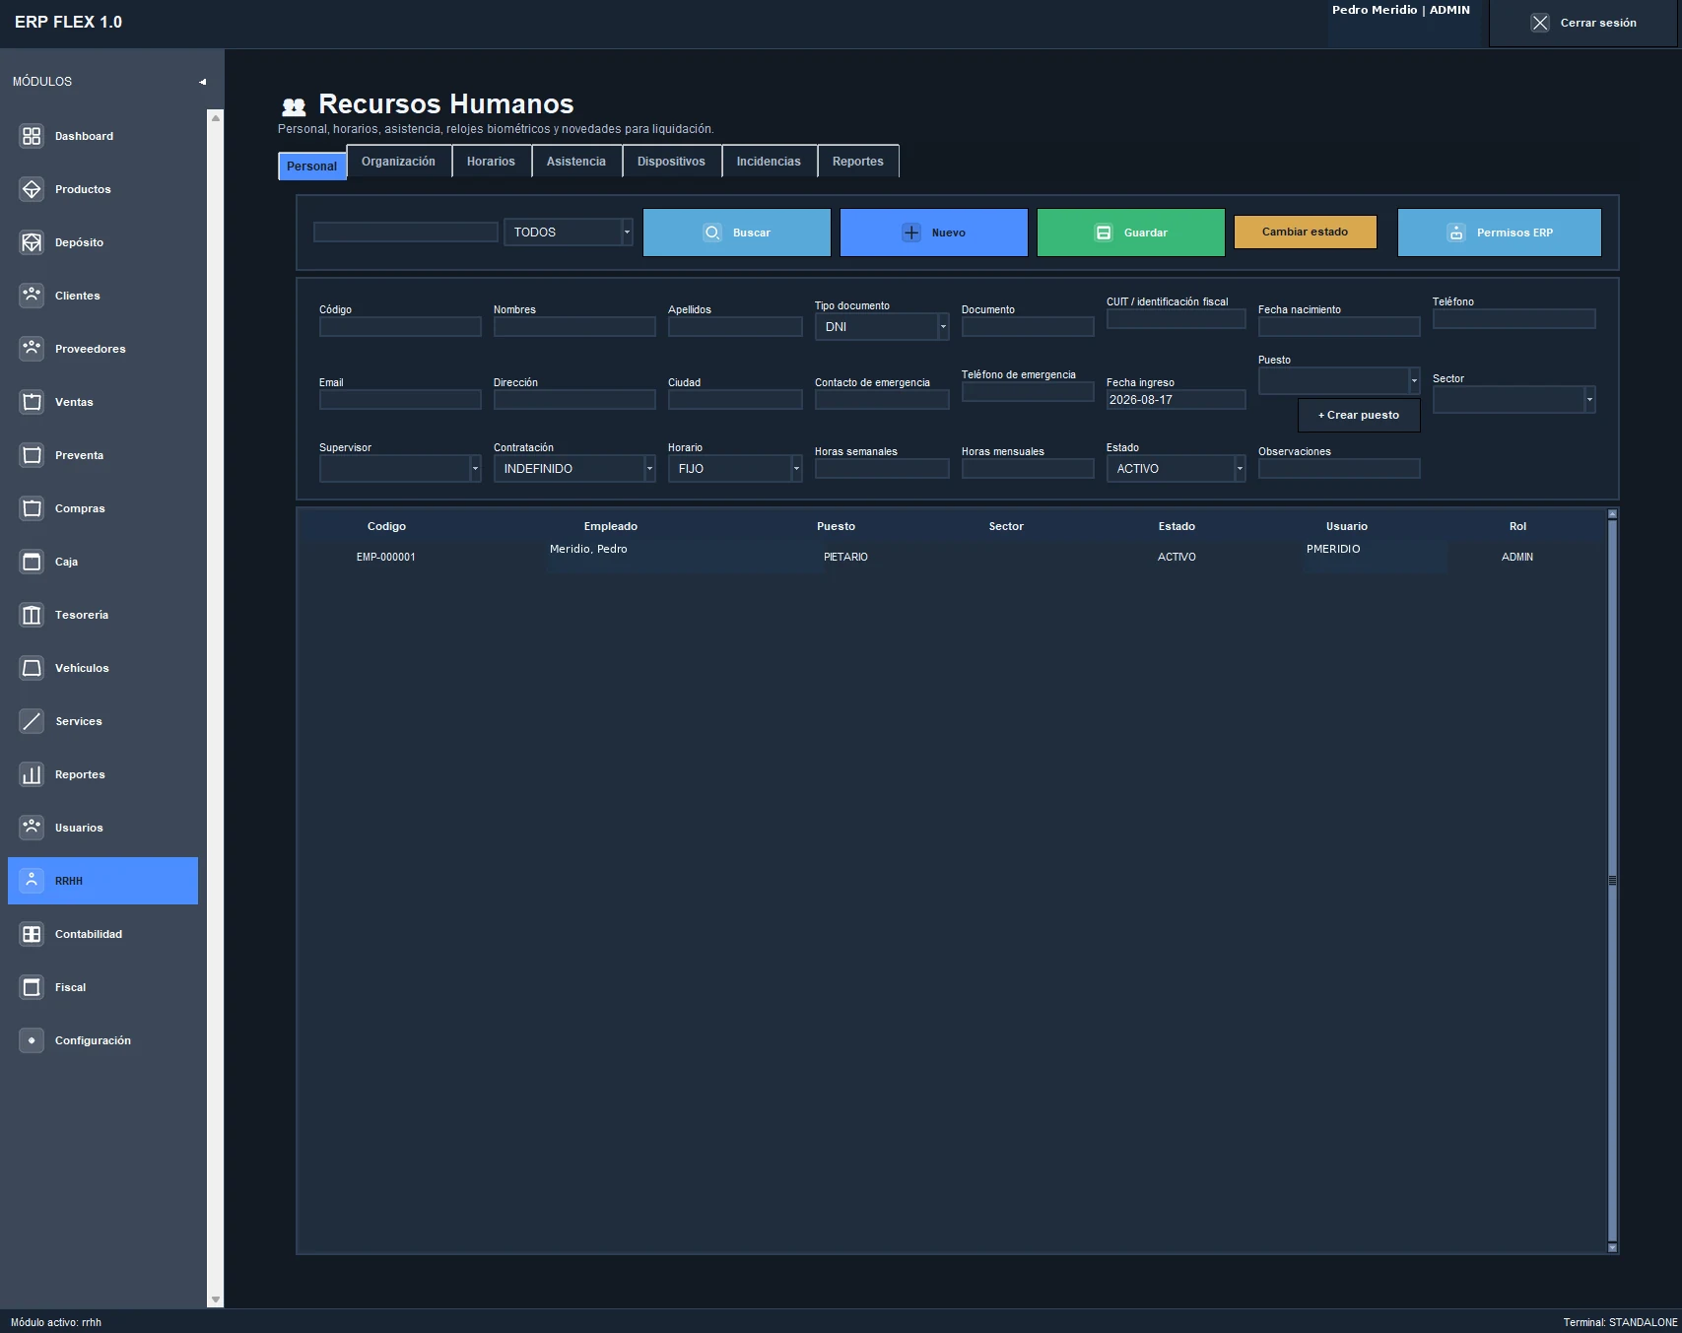Viewport: 1682px width, 1333px height.
Task: Open the Proveedores module icon
Action: click(x=32, y=349)
